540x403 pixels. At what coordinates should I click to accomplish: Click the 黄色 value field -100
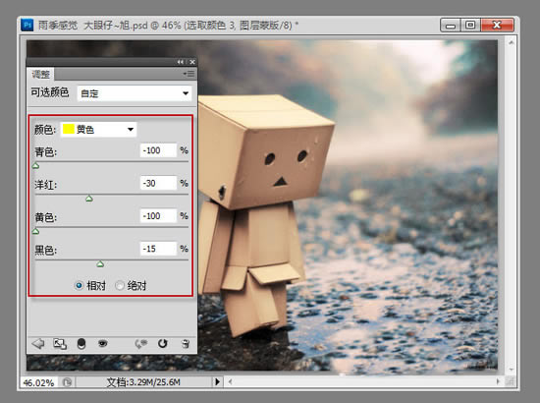158,216
